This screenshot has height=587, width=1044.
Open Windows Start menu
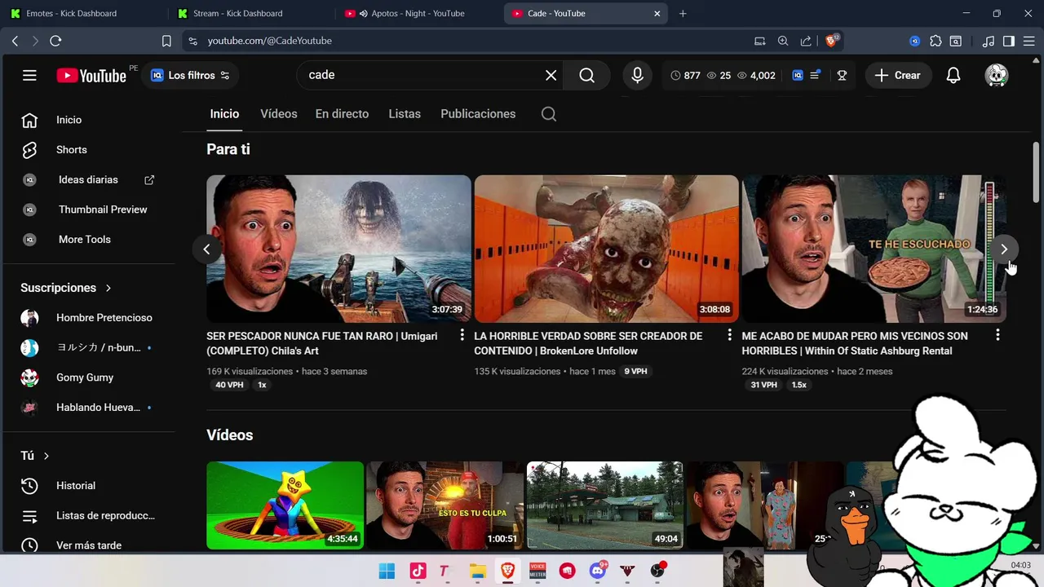click(x=387, y=571)
